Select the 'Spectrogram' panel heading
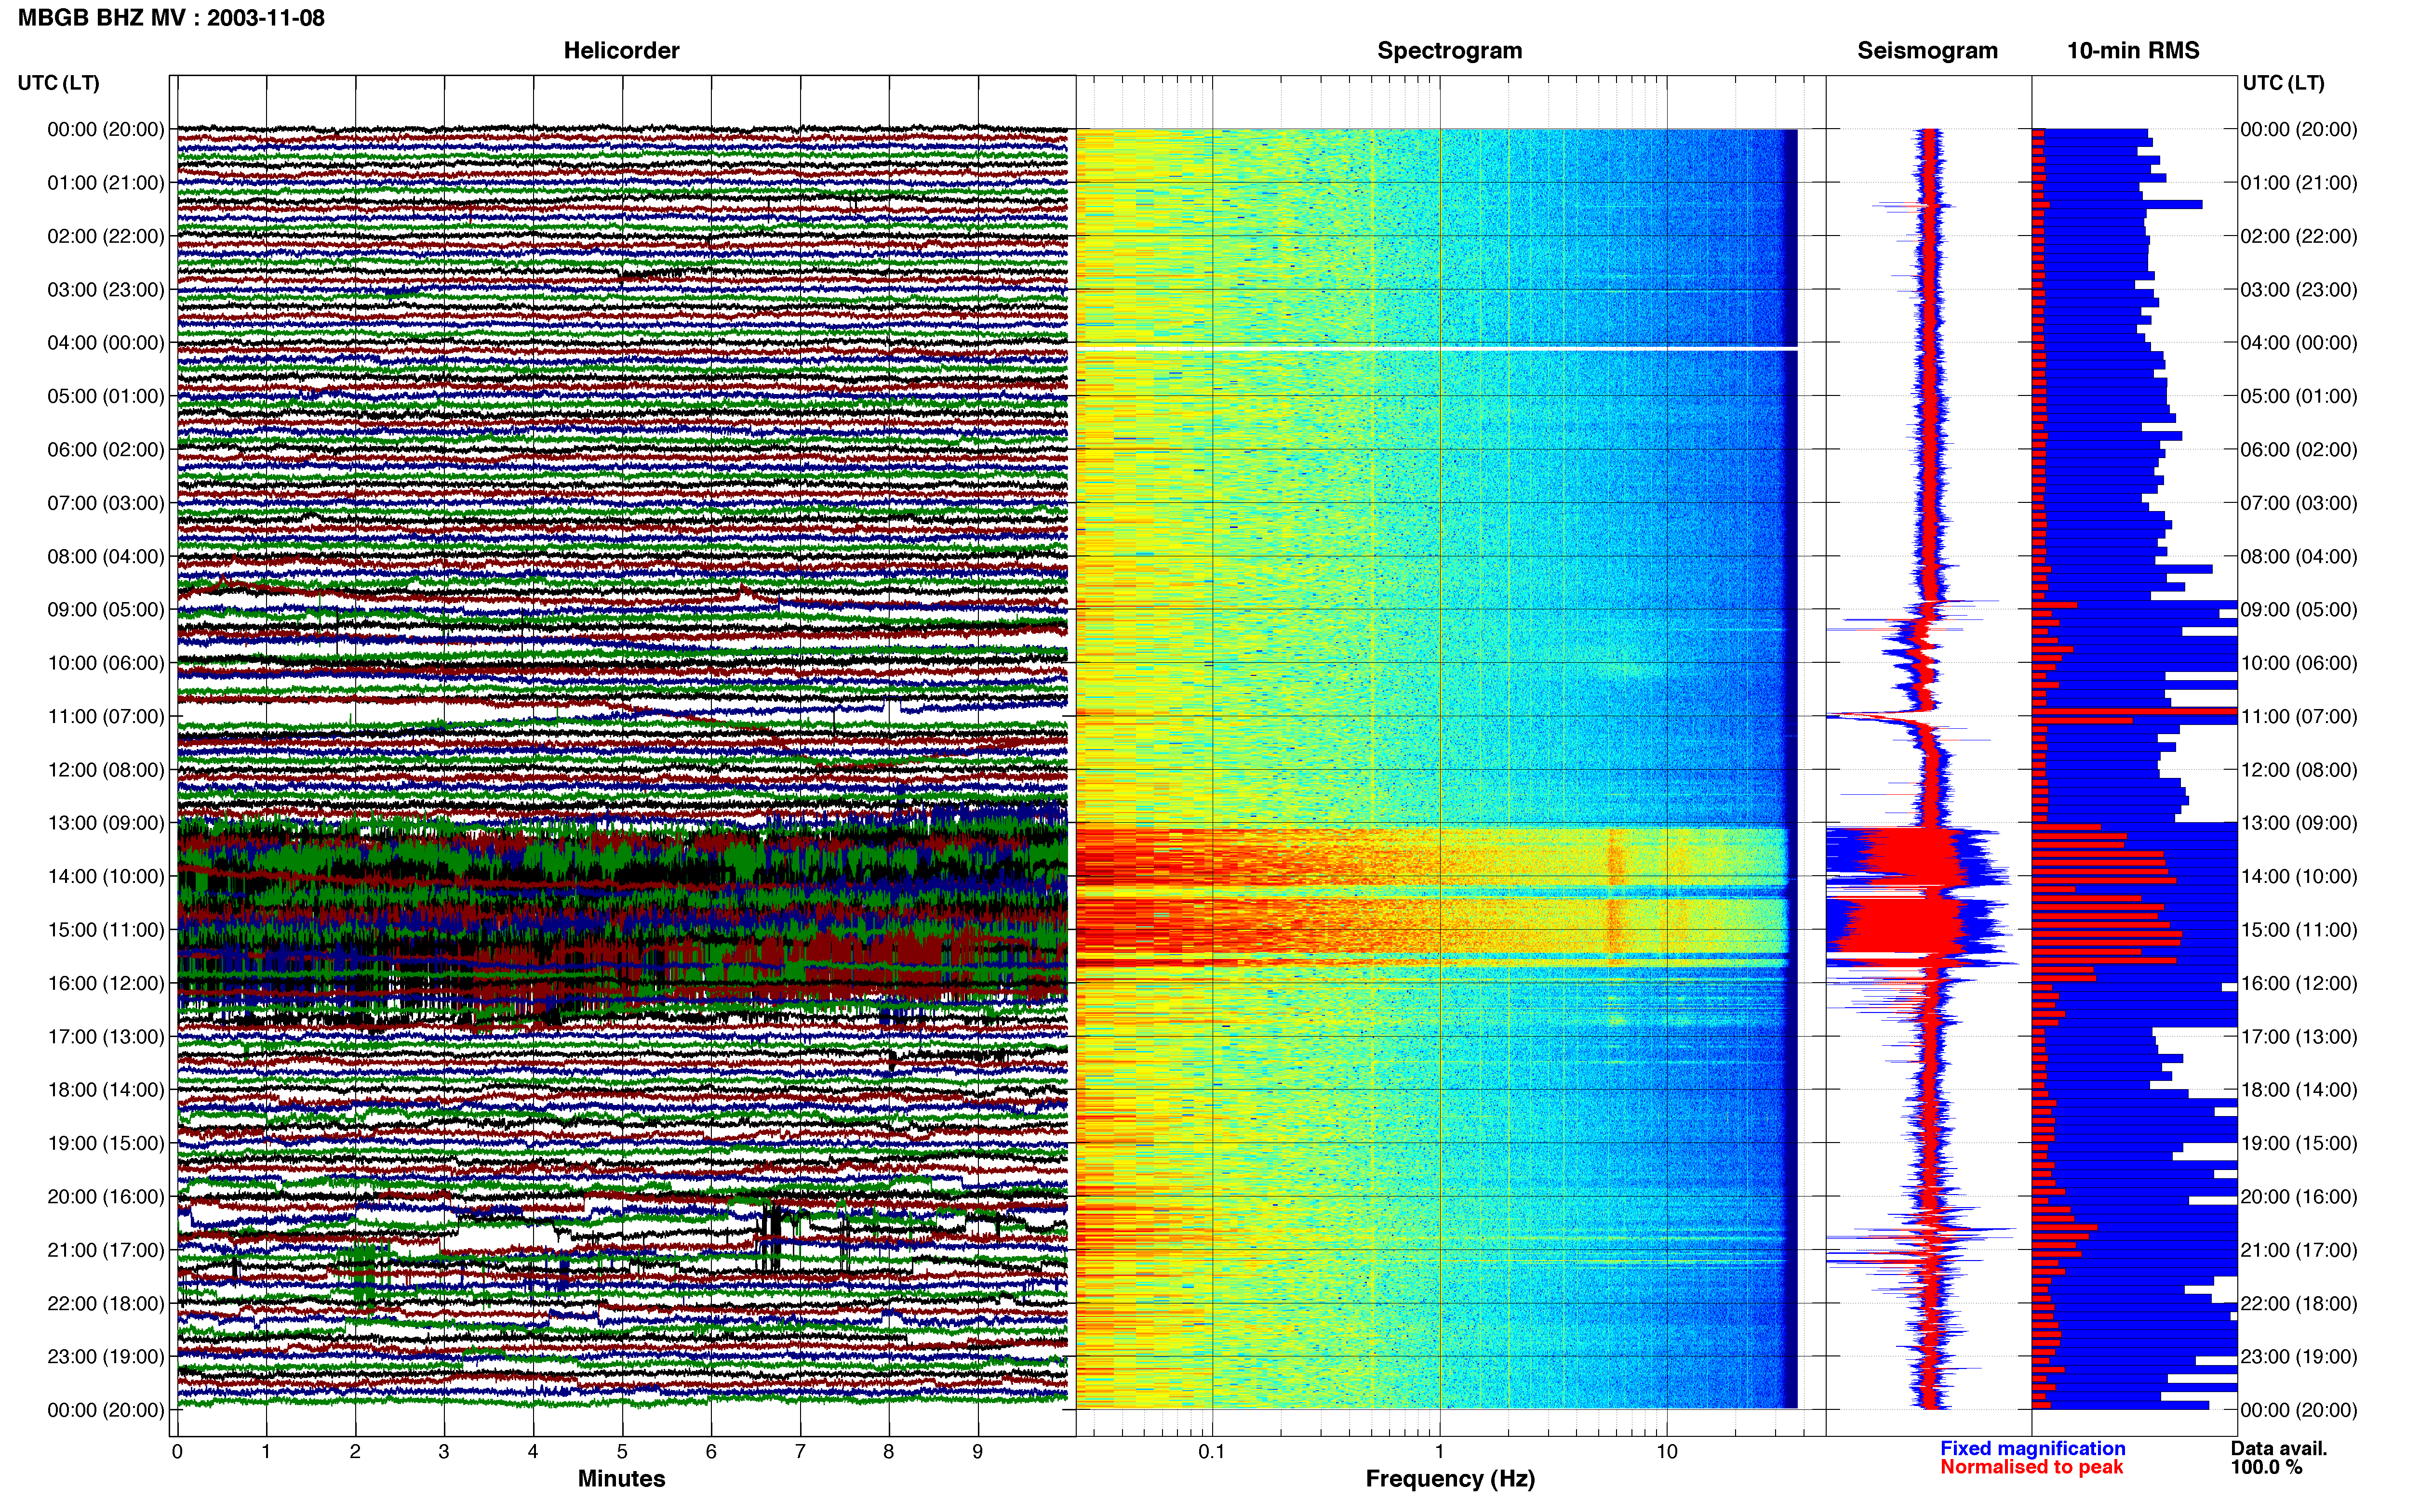Screen dimensions: 2419x1512 click(x=1450, y=51)
